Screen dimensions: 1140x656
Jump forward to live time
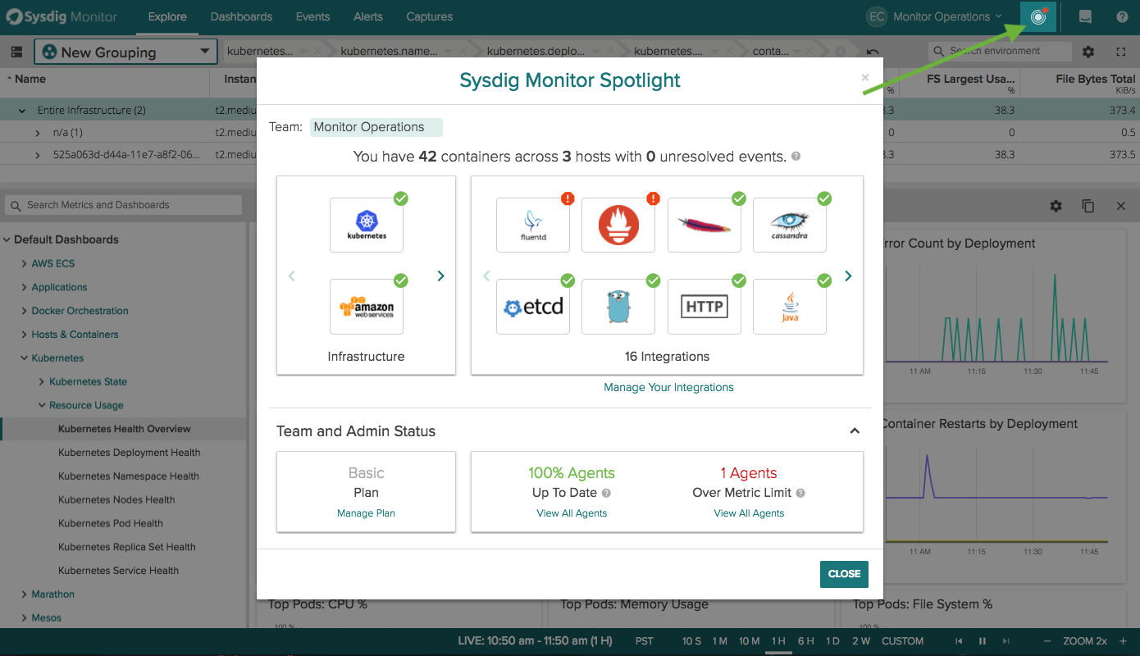(1008, 641)
